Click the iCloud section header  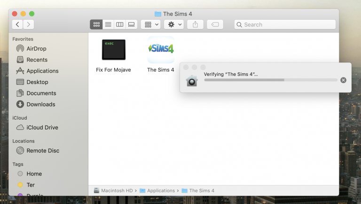pos(20,118)
